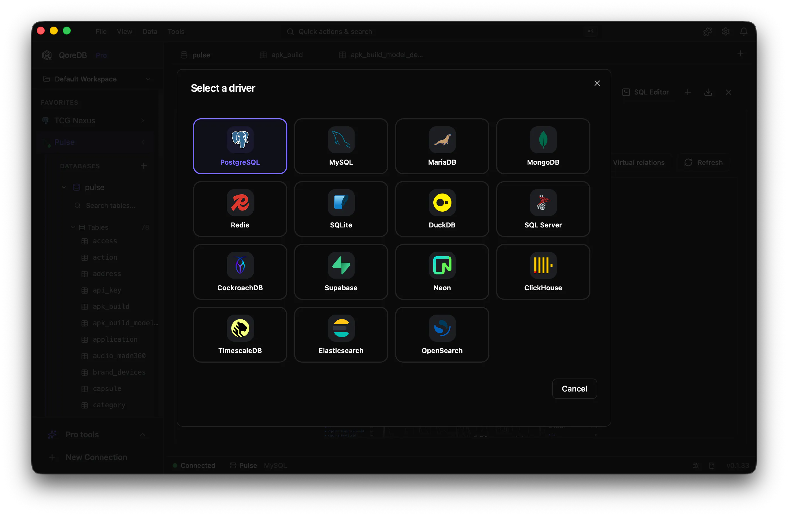Collapse the Pulse connection chevron
The width and height of the screenshot is (788, 516).
[x=143, y=142]
